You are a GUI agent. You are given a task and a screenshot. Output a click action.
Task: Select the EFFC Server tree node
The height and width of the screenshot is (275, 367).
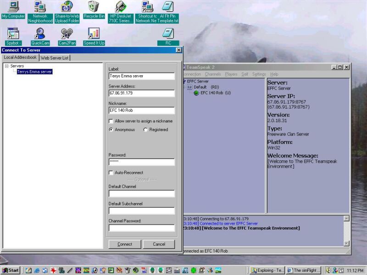click(x=198, y=82)
